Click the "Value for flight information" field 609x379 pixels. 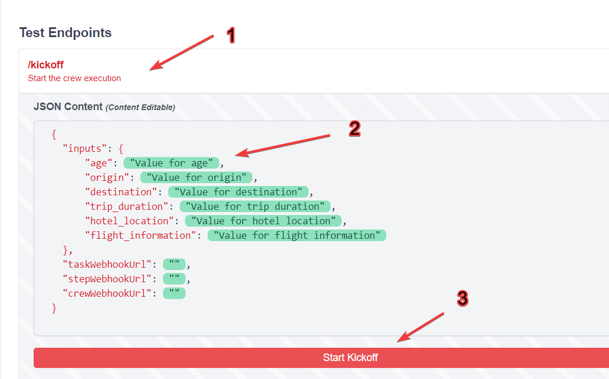pyautogui.click(x=297, y=235)
